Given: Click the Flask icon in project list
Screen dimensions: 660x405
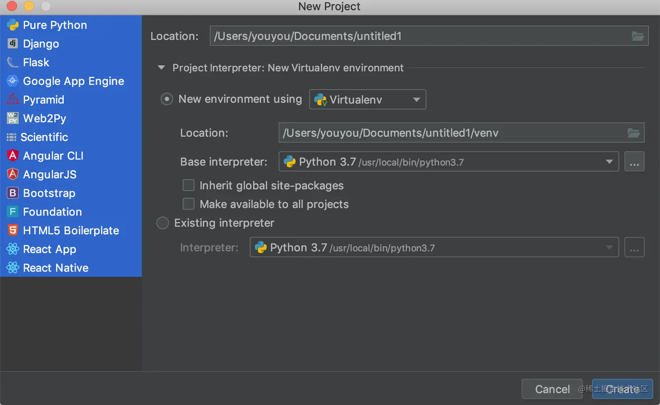Looking at the screenshot, I should pos(13,62).
